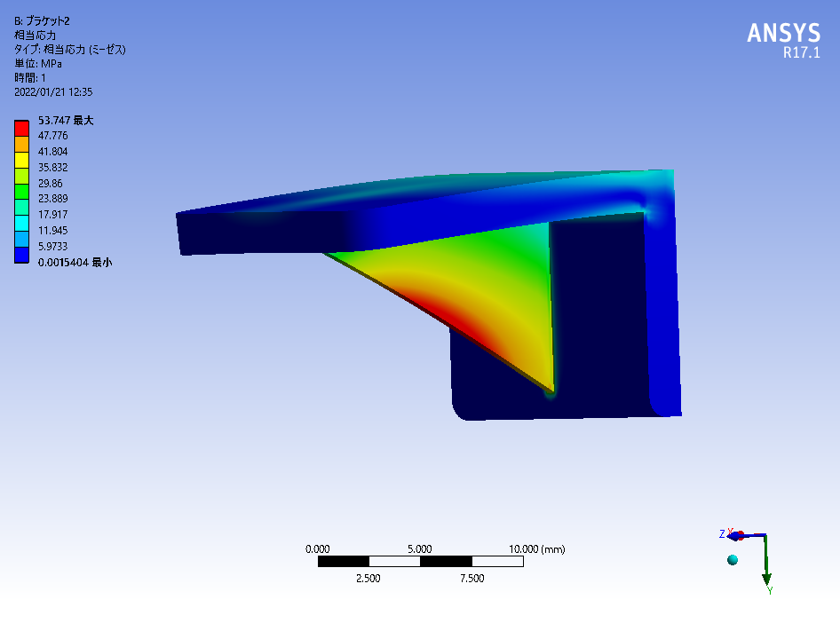Select the 0.0015404 minimum legend value
The height and width of the screenshot is (639, 840).
coord(75,263)
